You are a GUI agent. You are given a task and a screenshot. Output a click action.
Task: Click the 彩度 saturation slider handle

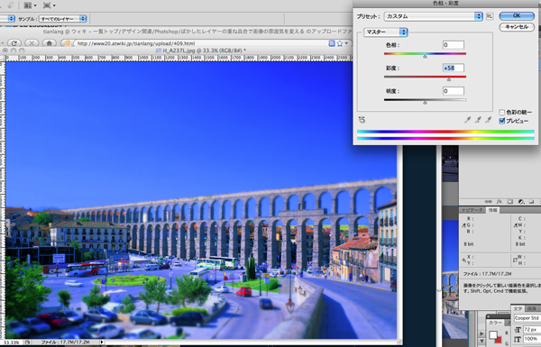[449, 79]
